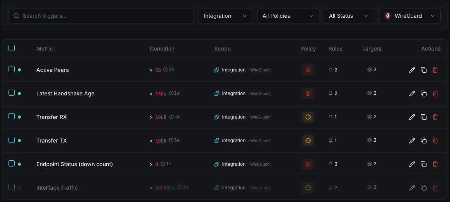
Task: Edit the Transfer TX trigger
Action: click(412, 141)
